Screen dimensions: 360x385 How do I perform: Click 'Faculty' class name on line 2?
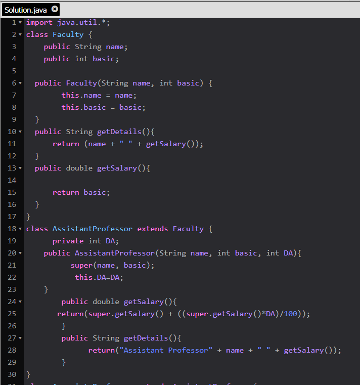pos(68,34)
